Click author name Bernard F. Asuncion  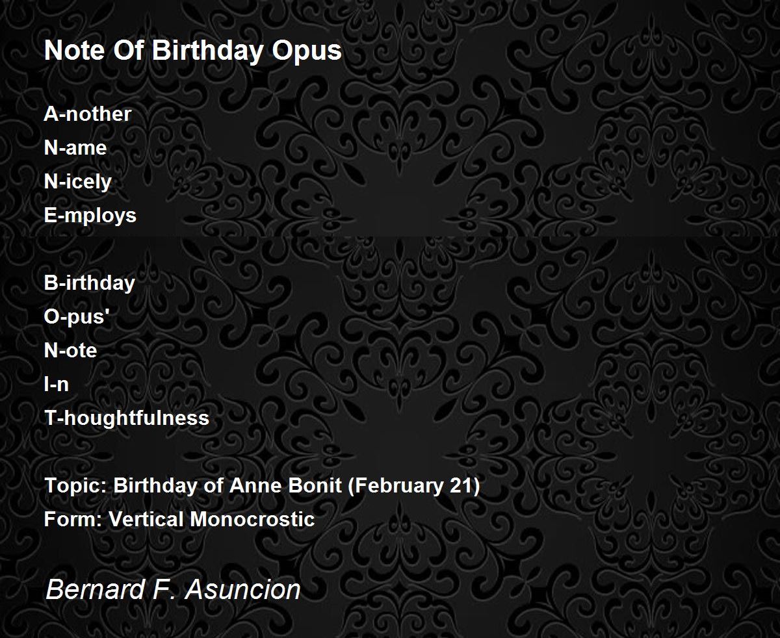click(174, 590)
